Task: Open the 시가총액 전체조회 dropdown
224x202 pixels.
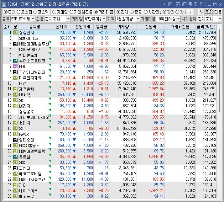Action: [x=220, y=19]
